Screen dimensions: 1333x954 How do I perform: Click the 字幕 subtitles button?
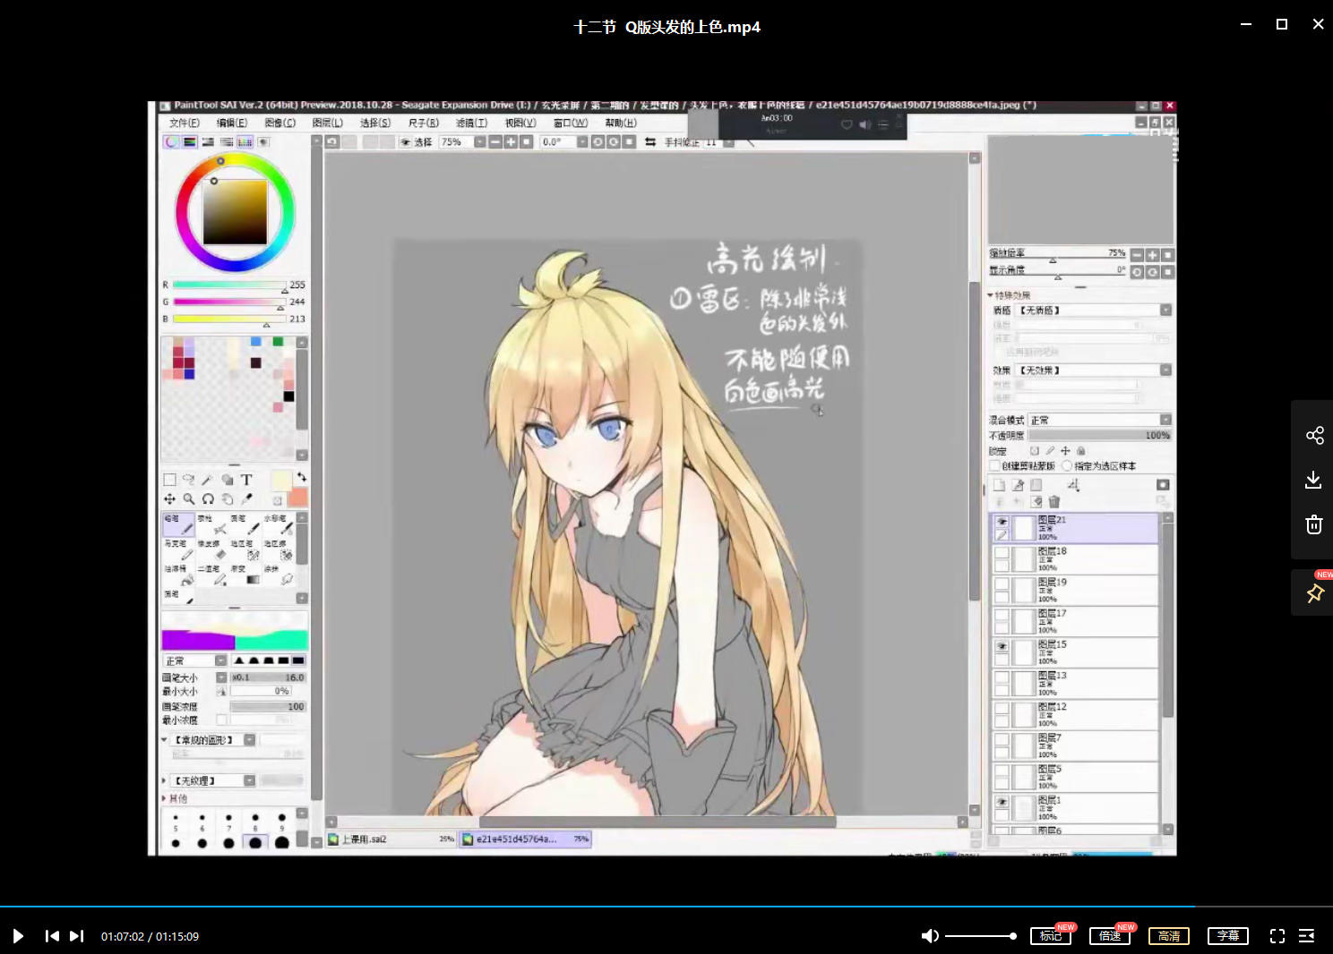click(1227, 936)
